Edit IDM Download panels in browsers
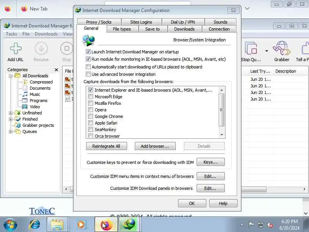This screenshot has height=232, width=309. pyautogui.click(x=211, y=188)
